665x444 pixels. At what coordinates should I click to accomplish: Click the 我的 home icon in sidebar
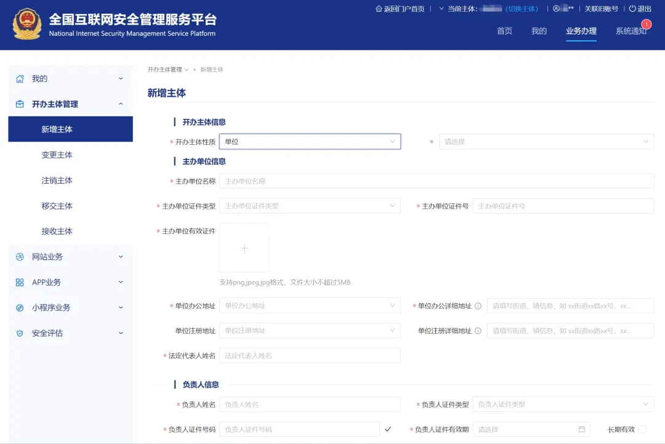20,79
